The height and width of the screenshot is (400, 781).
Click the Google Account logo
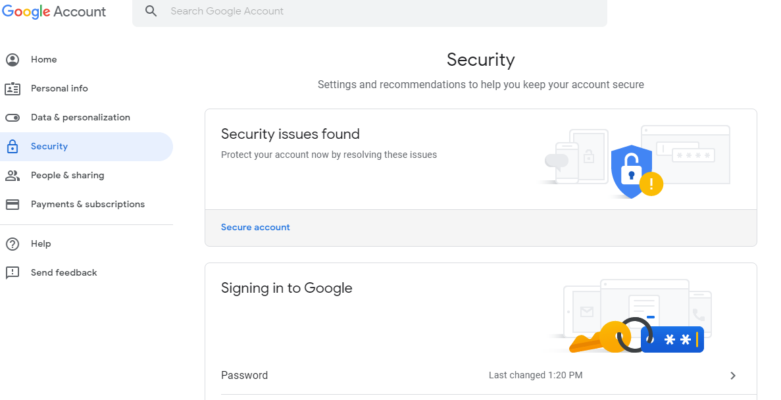click(54, 12)
